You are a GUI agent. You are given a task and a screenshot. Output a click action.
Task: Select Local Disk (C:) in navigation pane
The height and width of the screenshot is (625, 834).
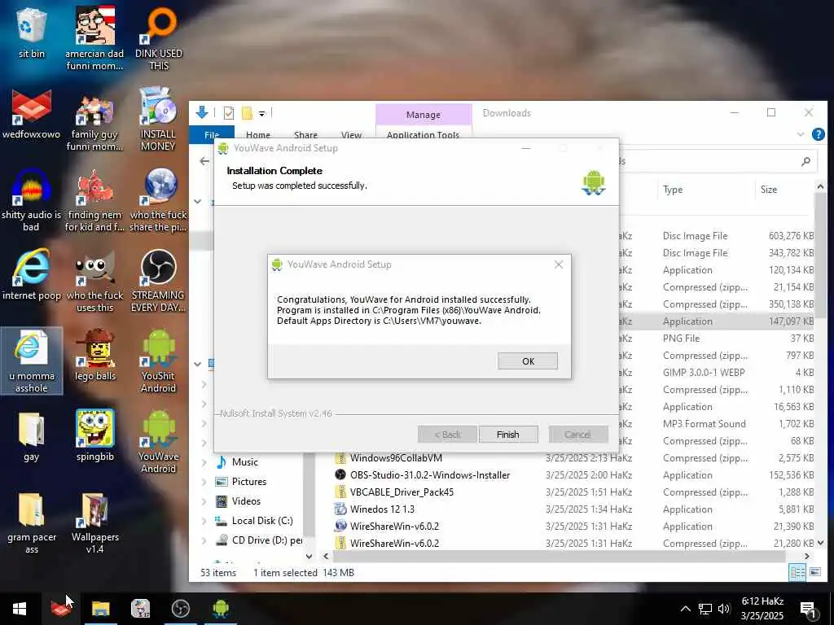point(262,521)
